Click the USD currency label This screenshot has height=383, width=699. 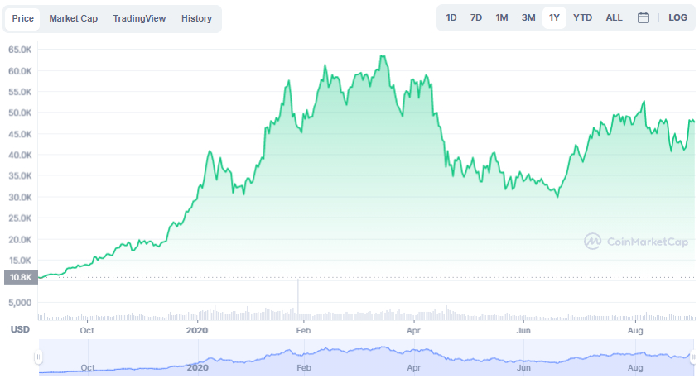coord(20,329)
